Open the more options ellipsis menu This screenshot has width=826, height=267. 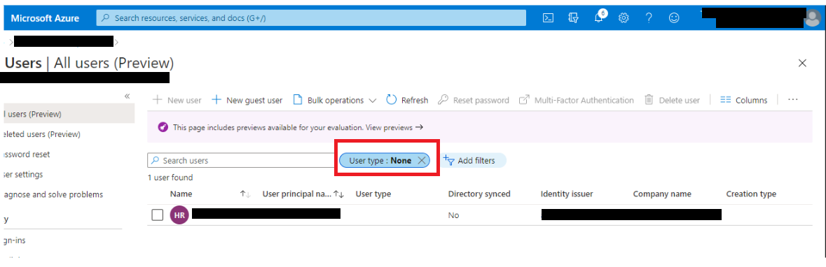(x=793, y=99)
